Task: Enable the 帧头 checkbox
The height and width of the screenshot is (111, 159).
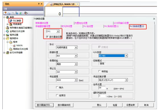Action: (57, 87)
